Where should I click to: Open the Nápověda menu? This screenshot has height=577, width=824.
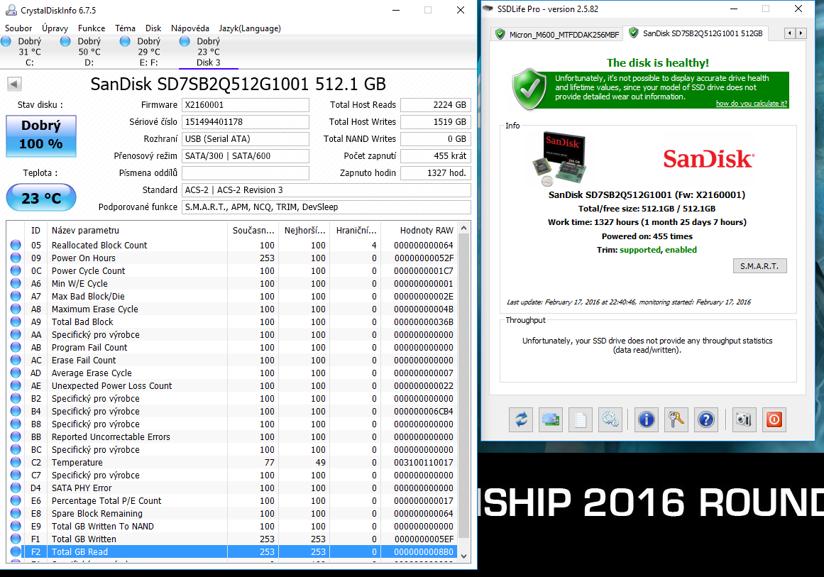click(x=190, y=28)
